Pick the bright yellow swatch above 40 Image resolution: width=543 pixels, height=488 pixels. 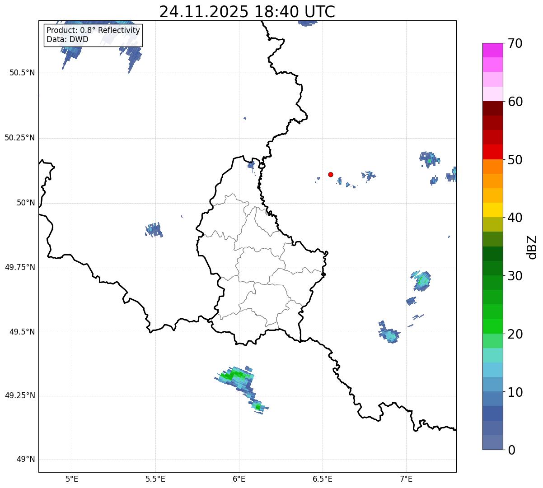pyautogui.click(x=492, y=210)
